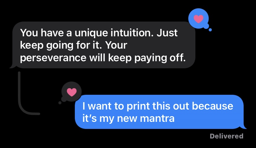The height and width of the screenshot is (148, 256).
Task: Click the word 'perseverance' in the gray message
Action: [x=53, y=58]
